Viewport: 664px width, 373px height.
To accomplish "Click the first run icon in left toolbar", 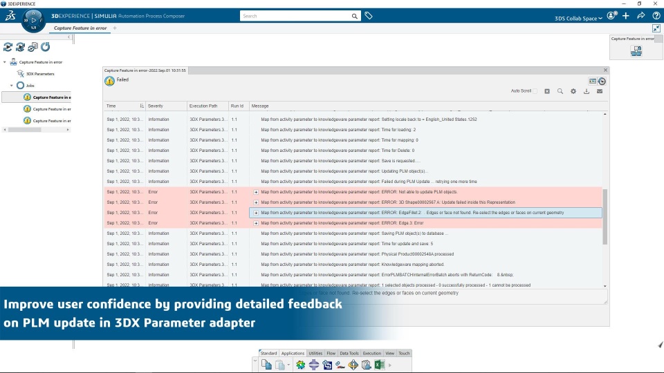I will tap(8, 47).
